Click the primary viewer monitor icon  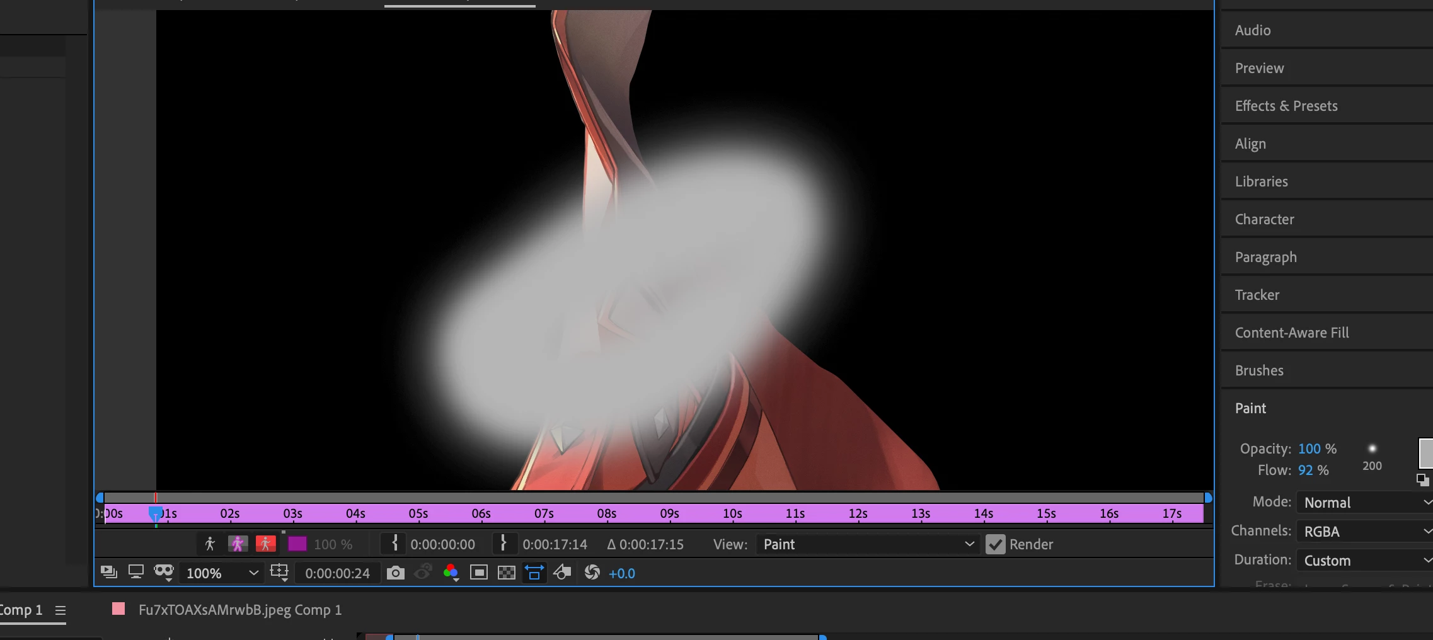[x=136, y=572]
